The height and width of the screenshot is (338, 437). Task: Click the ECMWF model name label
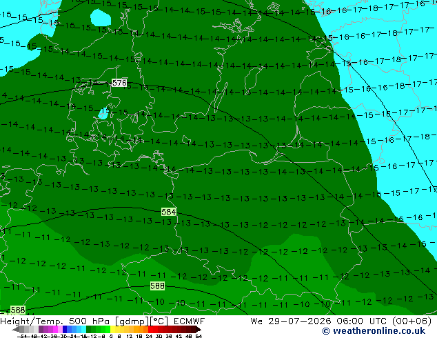[190, 321]
